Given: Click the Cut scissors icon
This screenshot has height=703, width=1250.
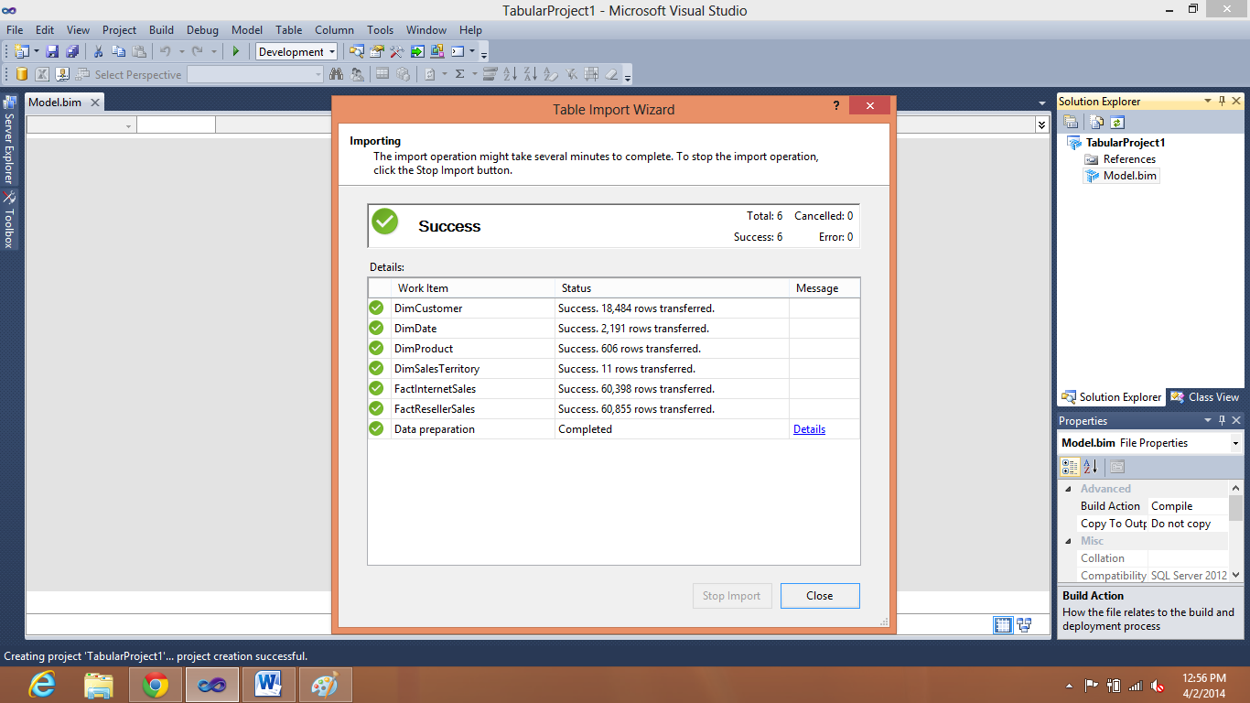Looking at the screenshot, I should [x=98, y=51].
